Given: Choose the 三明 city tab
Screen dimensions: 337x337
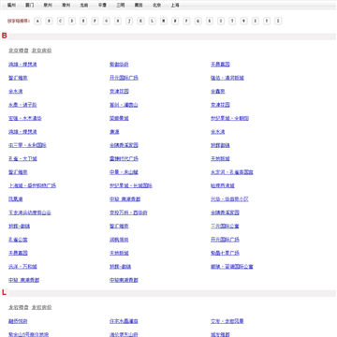Looking at the screenshot, I should tap(121, 6).
